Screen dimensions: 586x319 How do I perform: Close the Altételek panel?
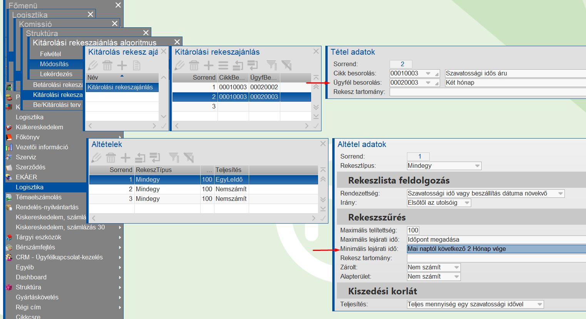(x=323, y=144)
